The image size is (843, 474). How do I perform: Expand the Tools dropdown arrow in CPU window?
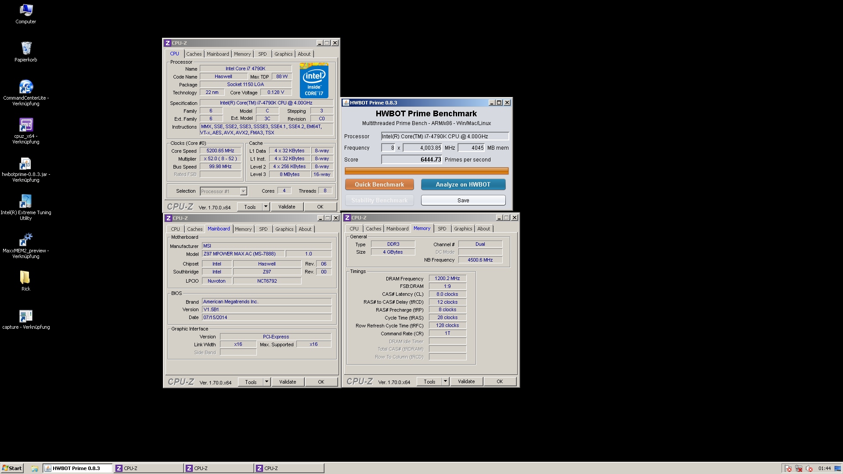click(x=266, y=207)
